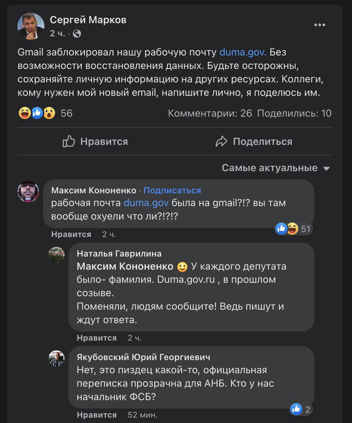Open duma.gov link in Кононенко's comment
This screenshot has height=423, width=352.
pyautogui.click(x=146, y=203)
